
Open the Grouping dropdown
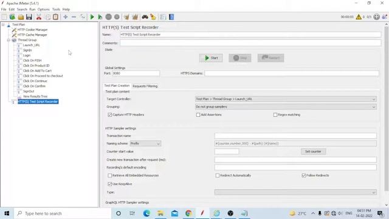[286, 107]
